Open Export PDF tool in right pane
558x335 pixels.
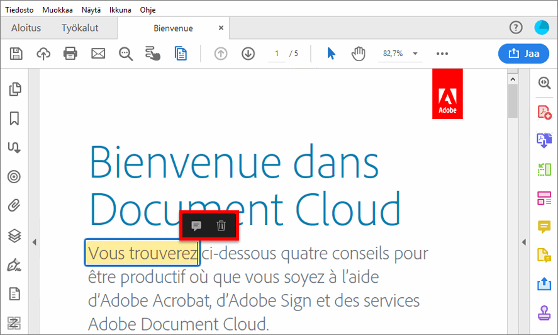pos(544,140)
